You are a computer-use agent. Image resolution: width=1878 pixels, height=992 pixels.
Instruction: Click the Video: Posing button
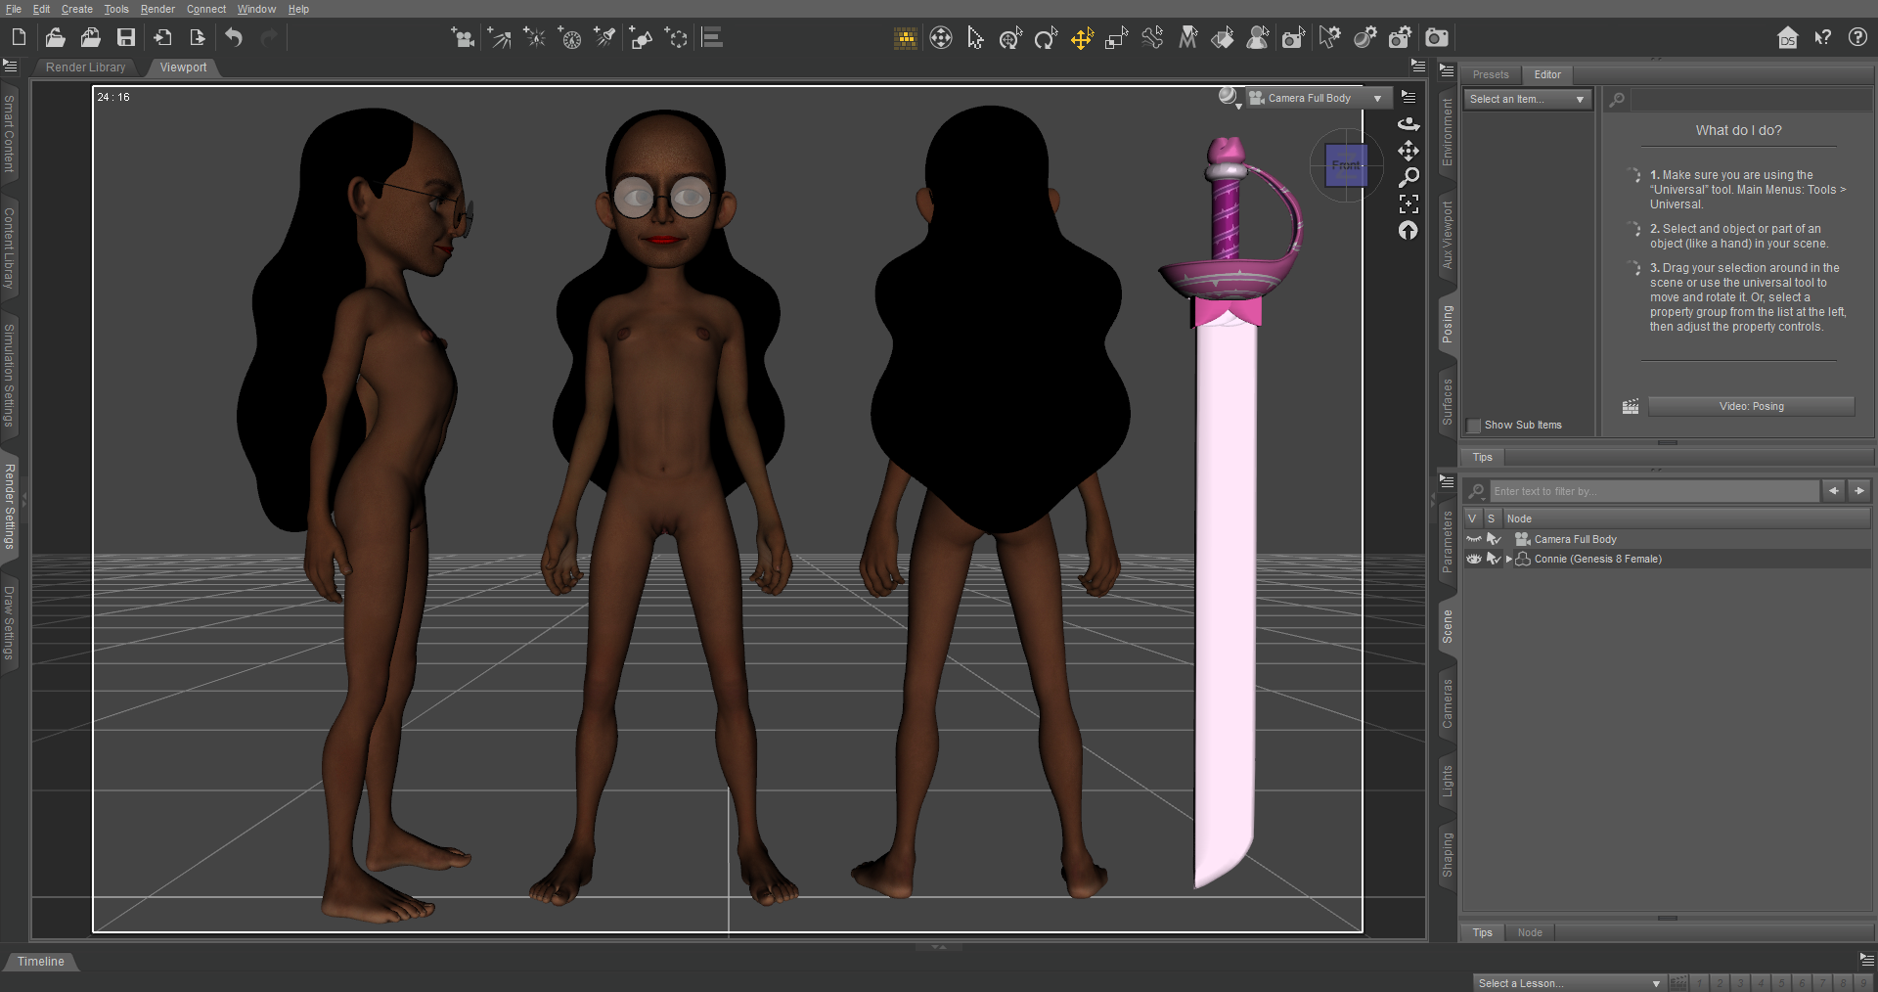click(1751, 407)
